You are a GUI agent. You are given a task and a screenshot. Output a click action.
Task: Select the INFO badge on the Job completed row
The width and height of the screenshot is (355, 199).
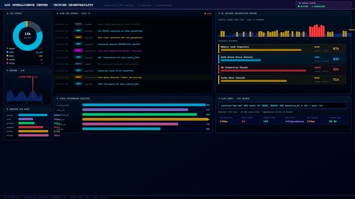click(78, 30)
